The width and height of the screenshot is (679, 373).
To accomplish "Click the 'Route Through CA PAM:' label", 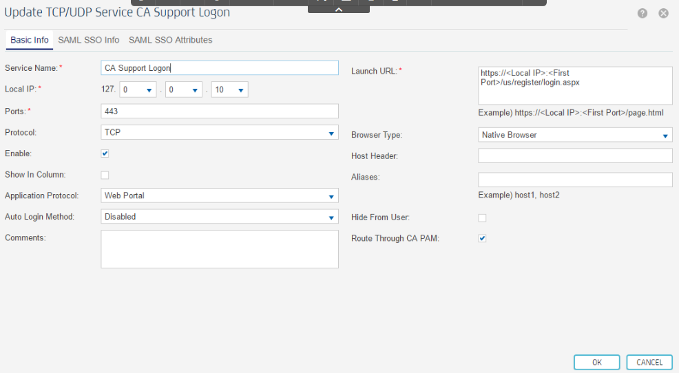I will (395, 238).
